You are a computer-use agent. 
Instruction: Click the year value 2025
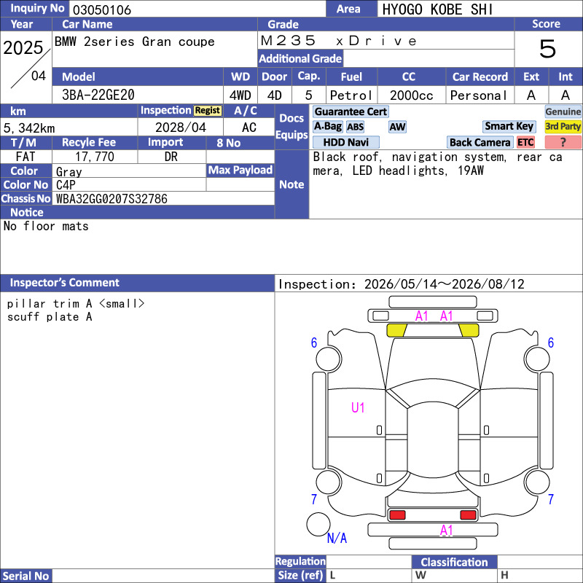tap(23, 47)
